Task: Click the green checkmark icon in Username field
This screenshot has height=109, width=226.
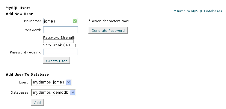Action: click(75, 21)
